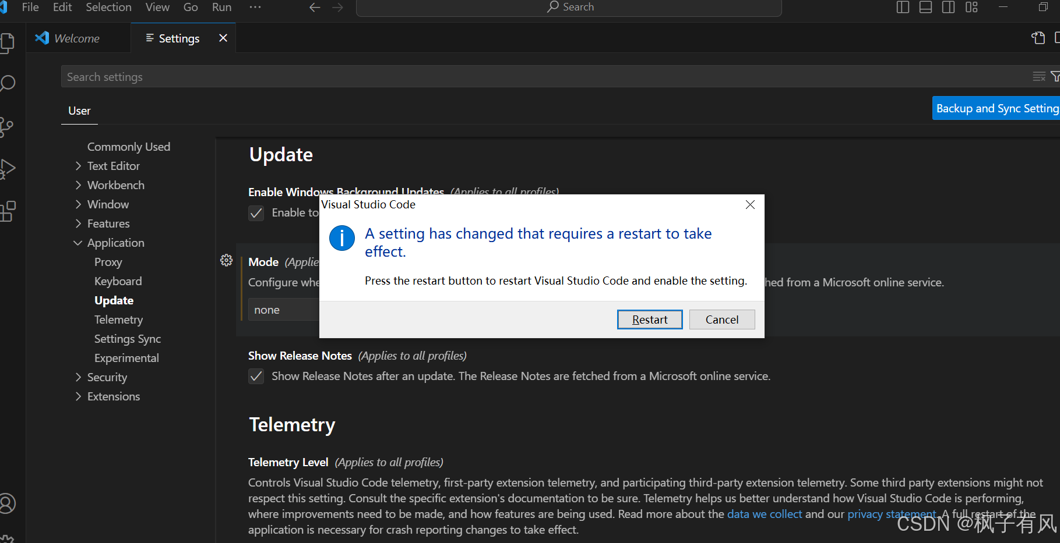Viewport: 1060px width, 543px height.
Task: Open the File menu
Action: click(30, 7)
